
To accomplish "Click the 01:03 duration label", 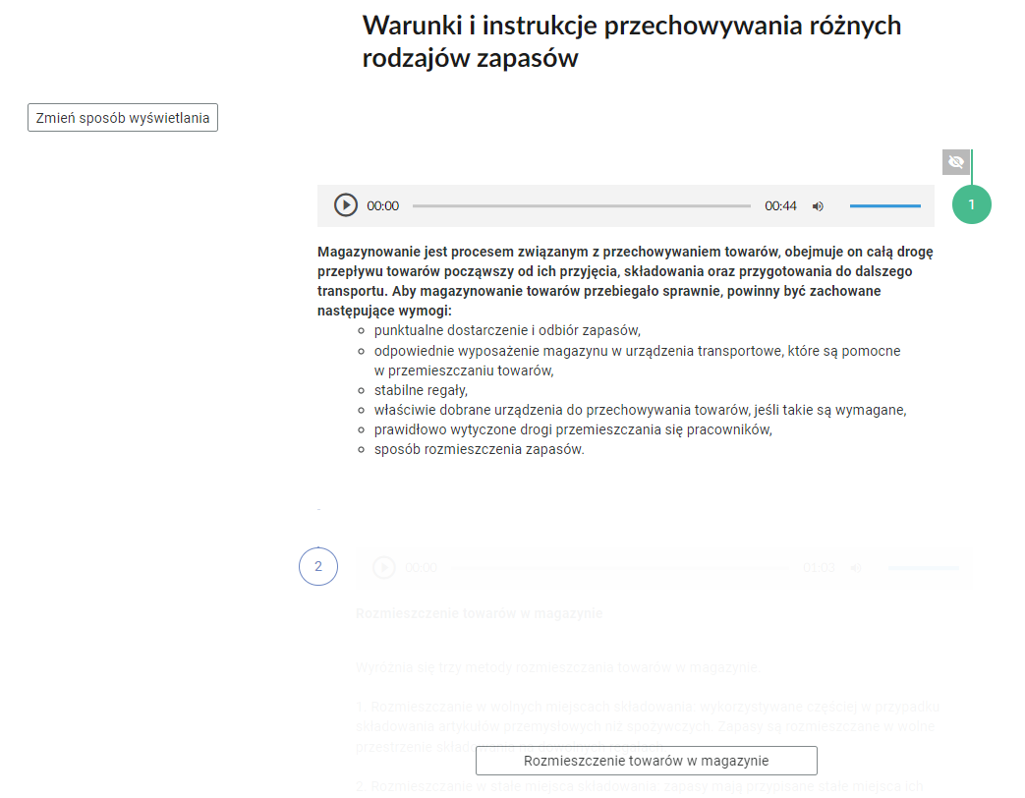I will click(819, 568).
